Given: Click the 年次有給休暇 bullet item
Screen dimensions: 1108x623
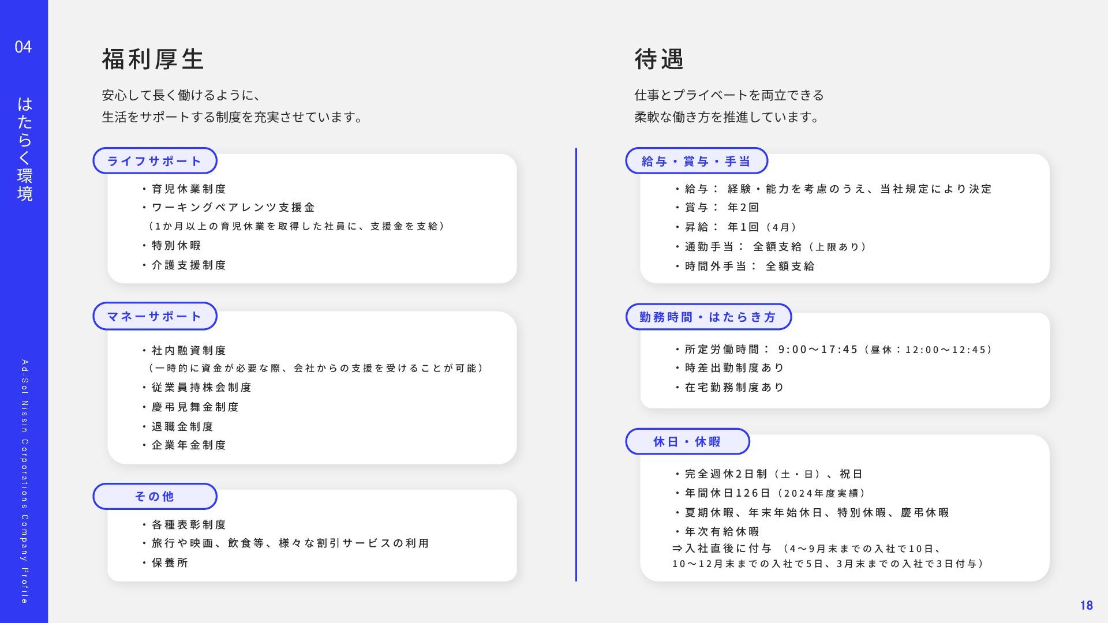Looking at the screenshot, I should tap(721, 532).
